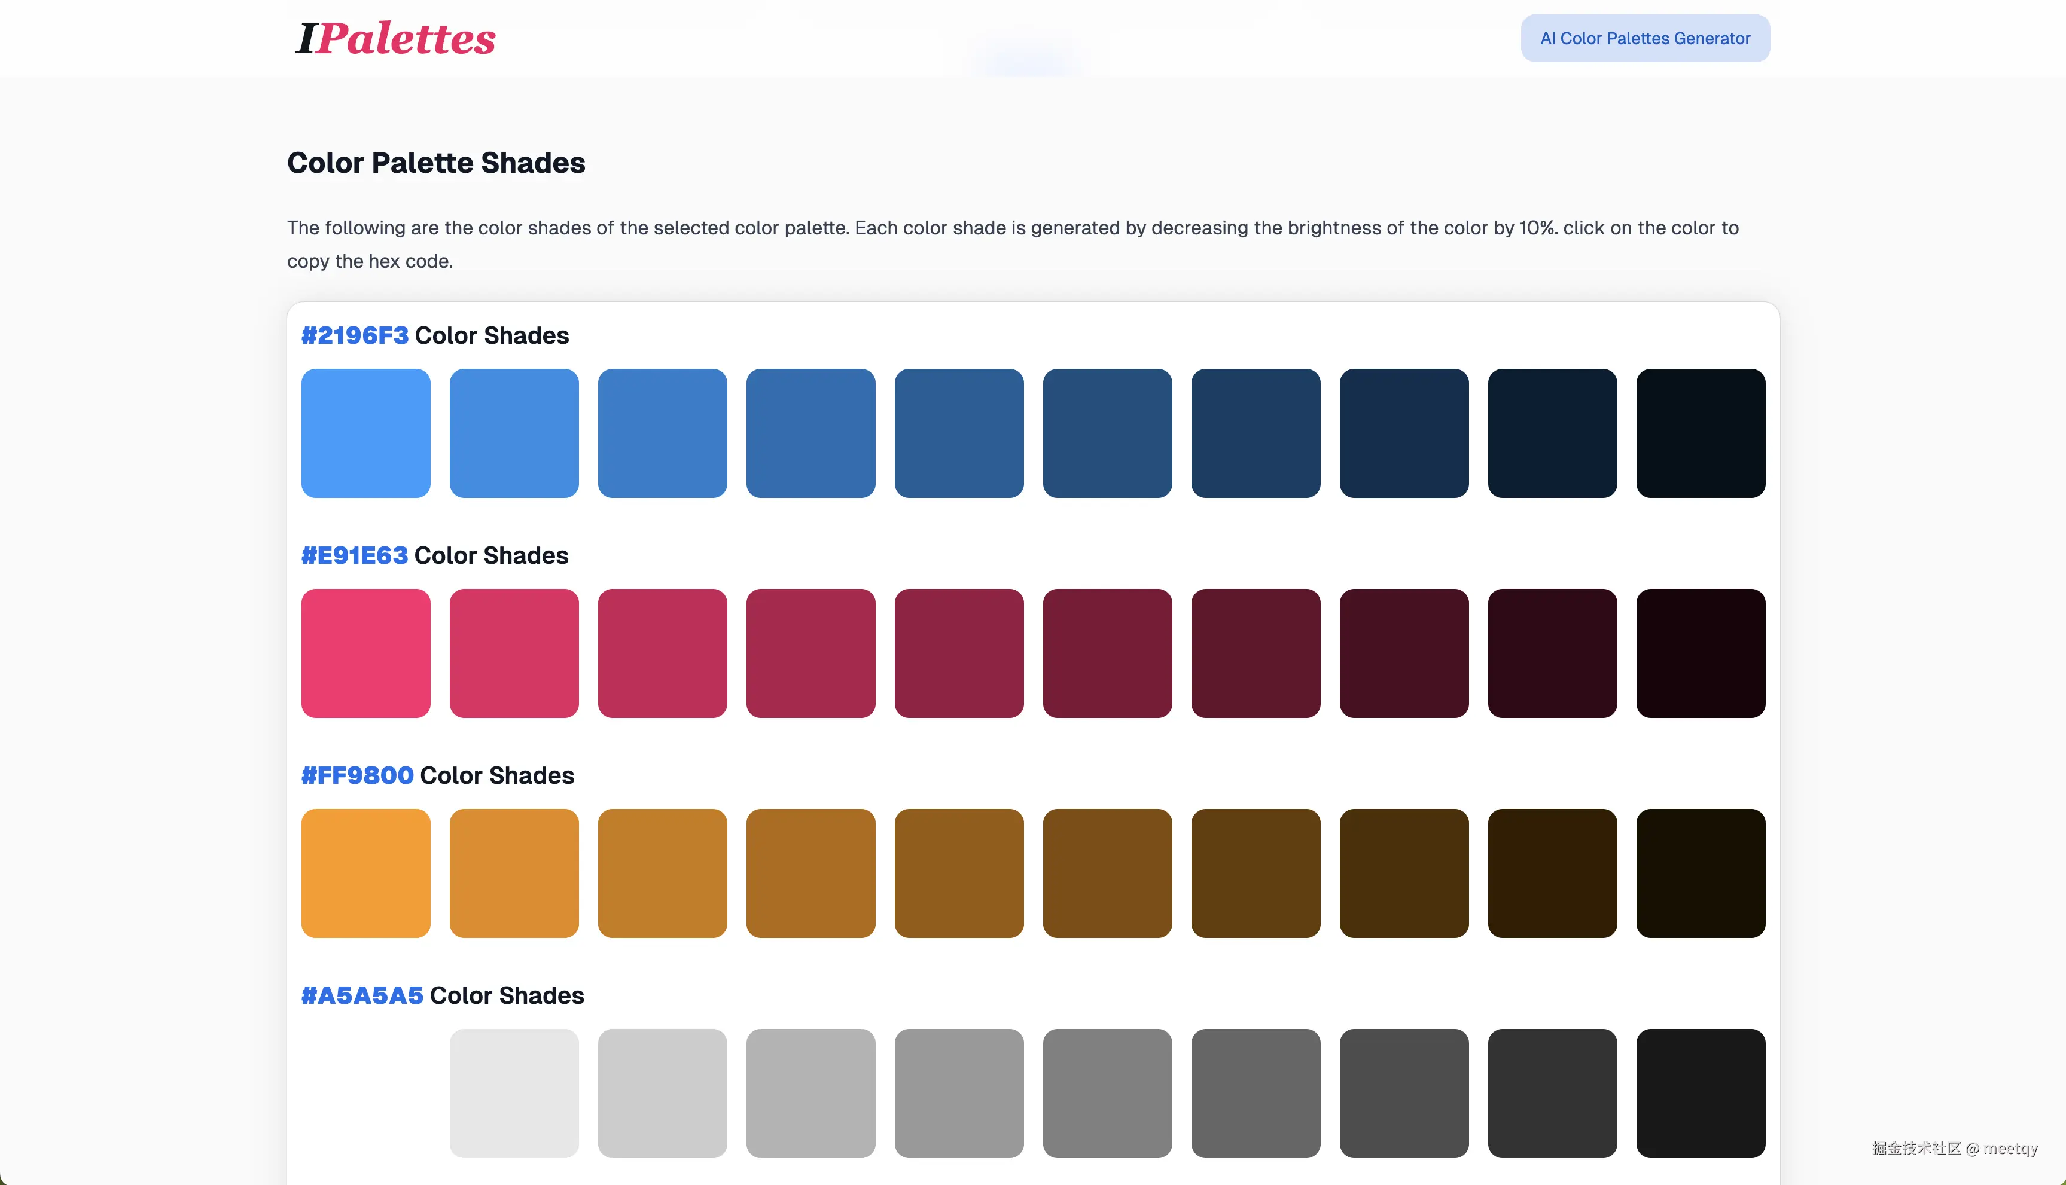Copy the lightest visible gray shade of #A5A5A5

coord(514,1093)
